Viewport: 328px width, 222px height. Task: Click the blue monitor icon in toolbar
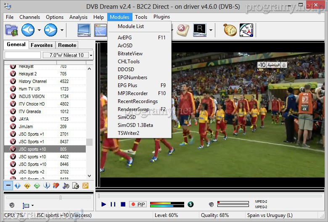point(84,30)
